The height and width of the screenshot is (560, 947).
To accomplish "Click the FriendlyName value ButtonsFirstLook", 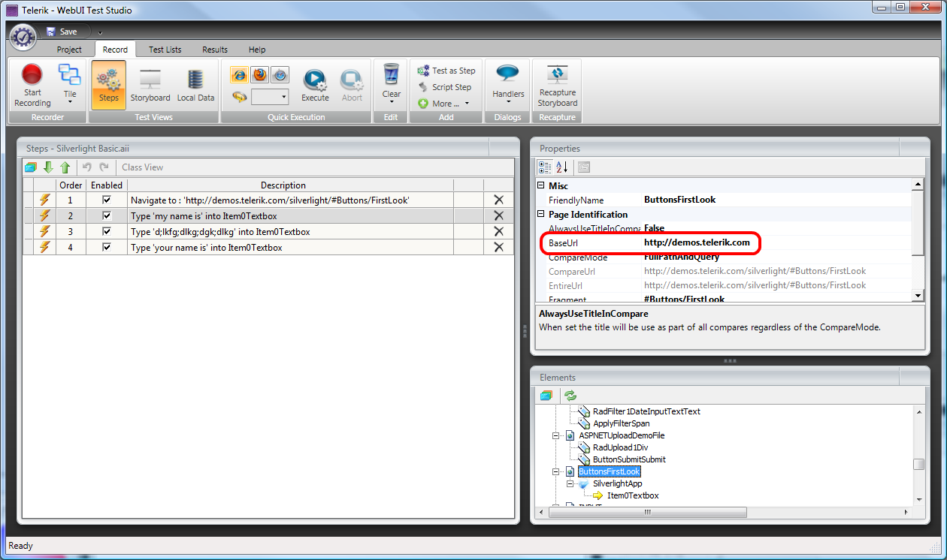I will pos(679,200).
